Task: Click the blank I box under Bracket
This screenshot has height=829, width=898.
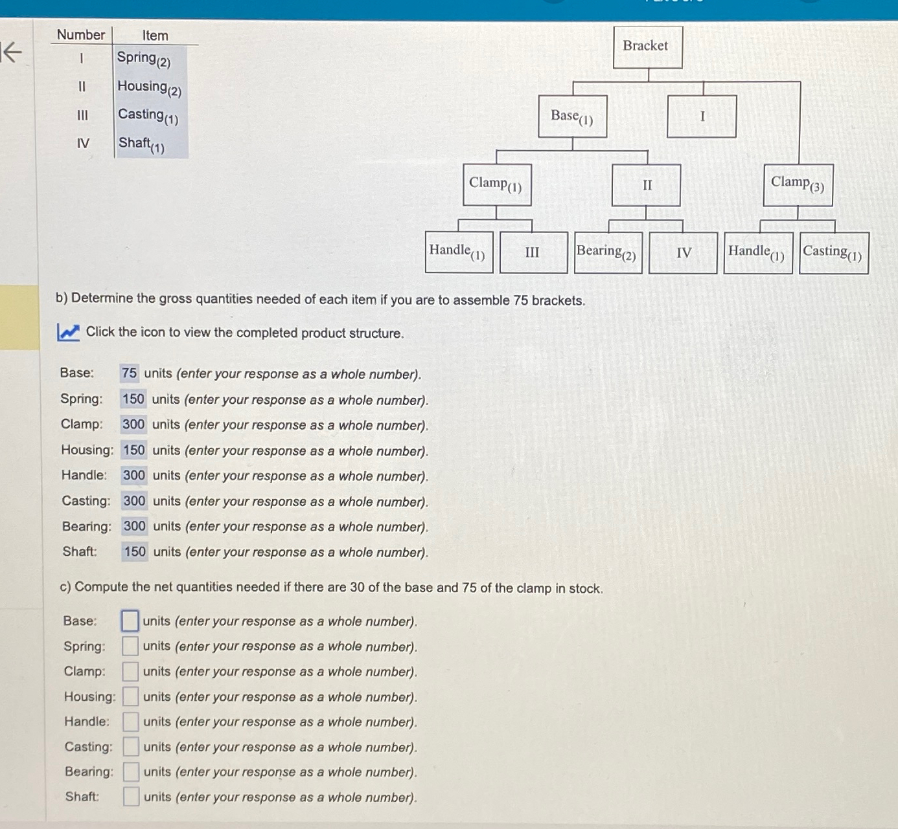Action: click(x=702, y=116)
